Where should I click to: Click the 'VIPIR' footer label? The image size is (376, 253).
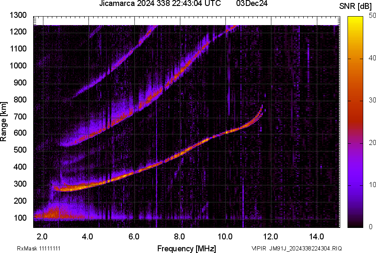pyautogui.click(x=259, y=248)
